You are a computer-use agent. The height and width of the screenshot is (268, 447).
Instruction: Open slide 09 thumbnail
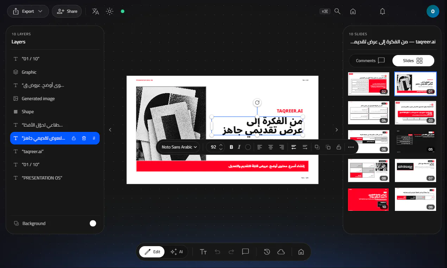[416, 200]
